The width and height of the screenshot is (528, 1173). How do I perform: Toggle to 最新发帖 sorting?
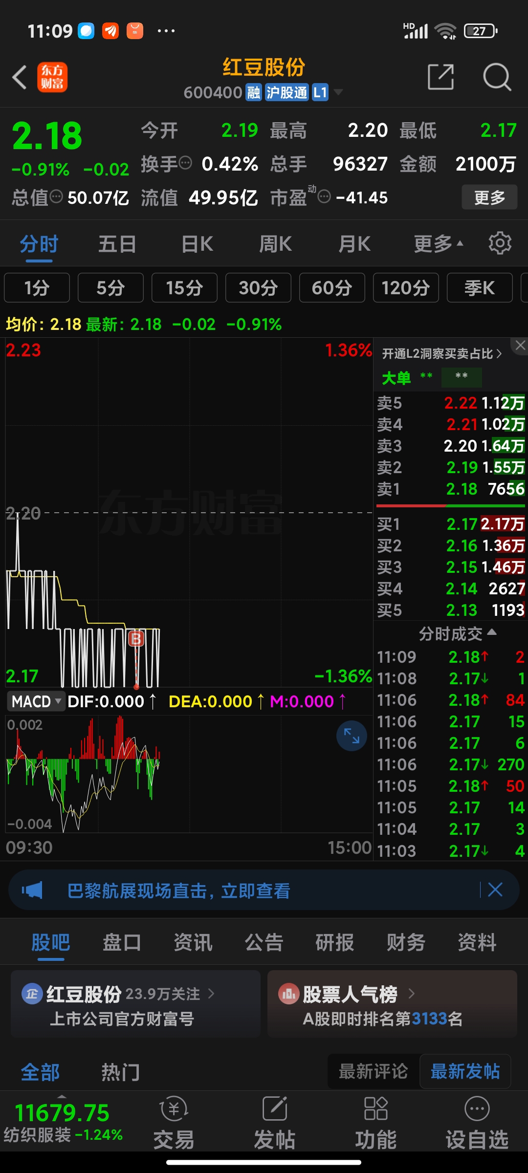465,1071
